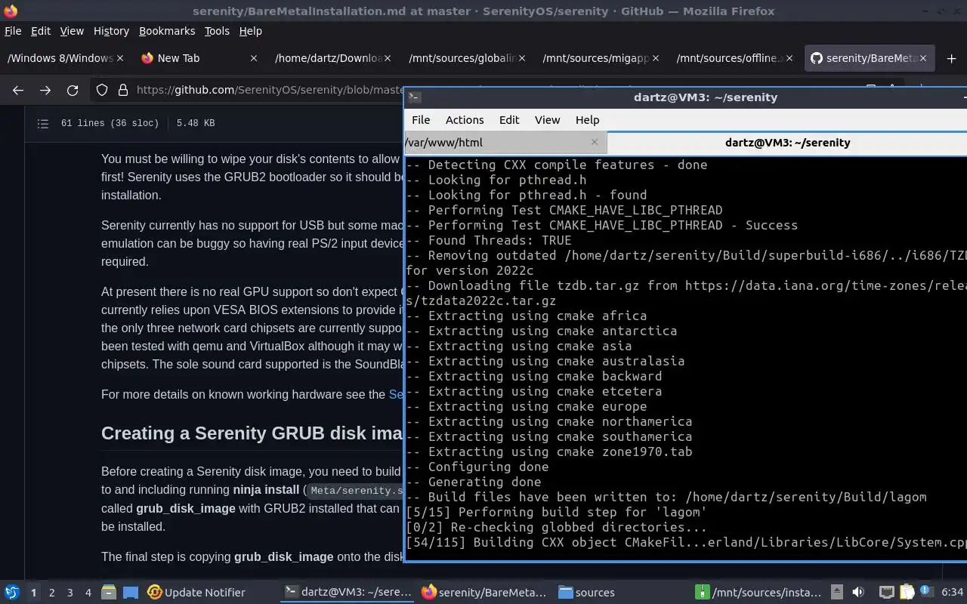Switch to virtual desktop 2

tap(51, 593)
